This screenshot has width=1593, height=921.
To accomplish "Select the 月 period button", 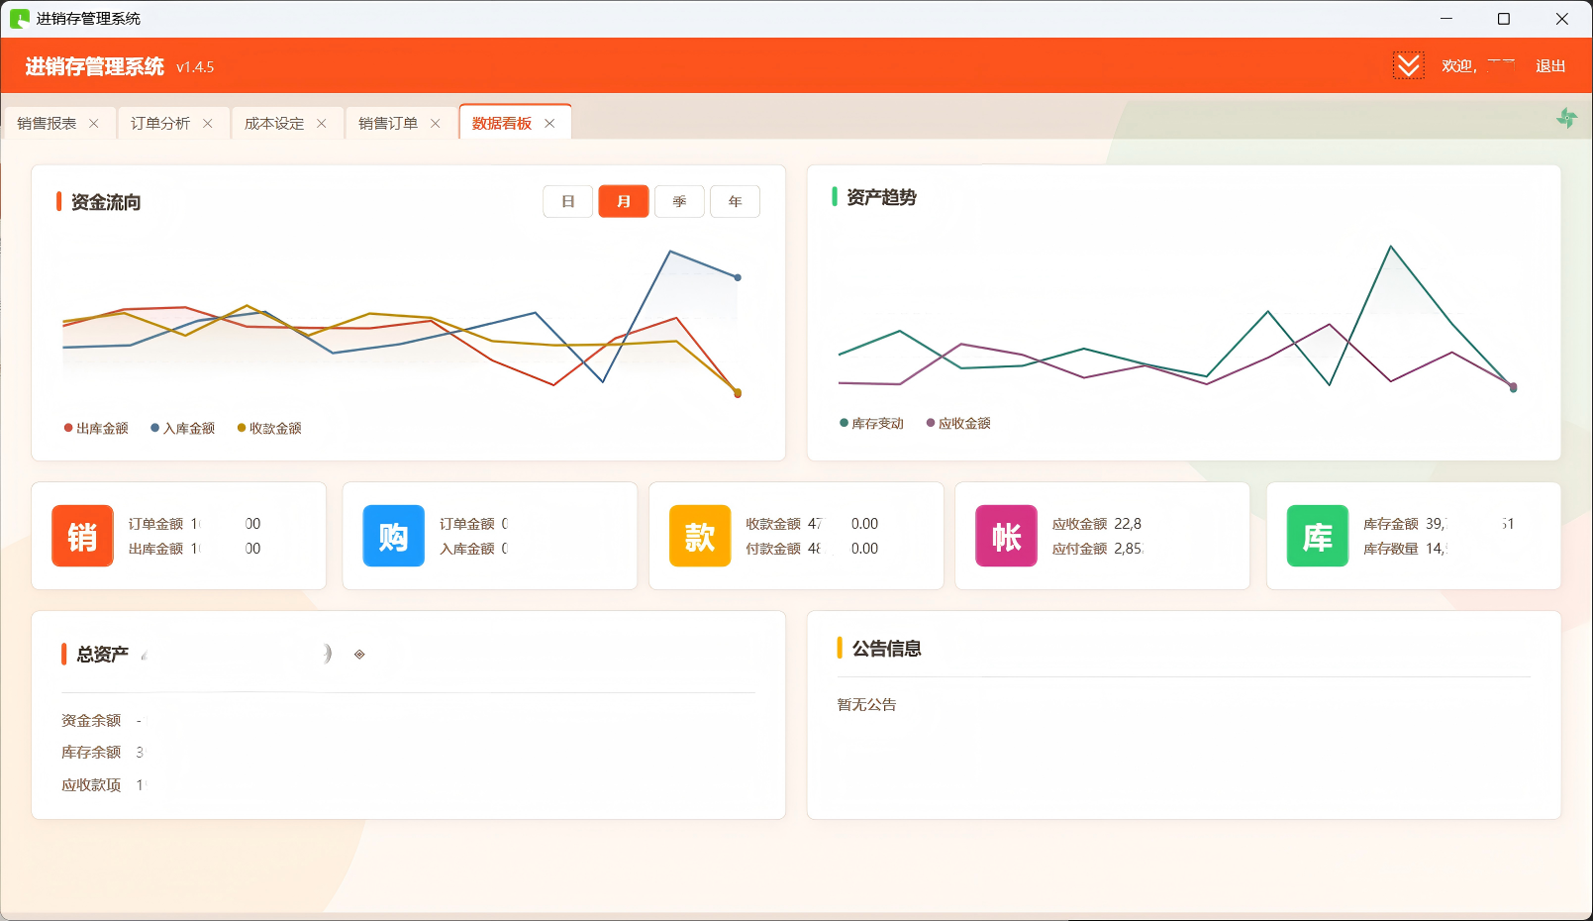I will point(624,201).
